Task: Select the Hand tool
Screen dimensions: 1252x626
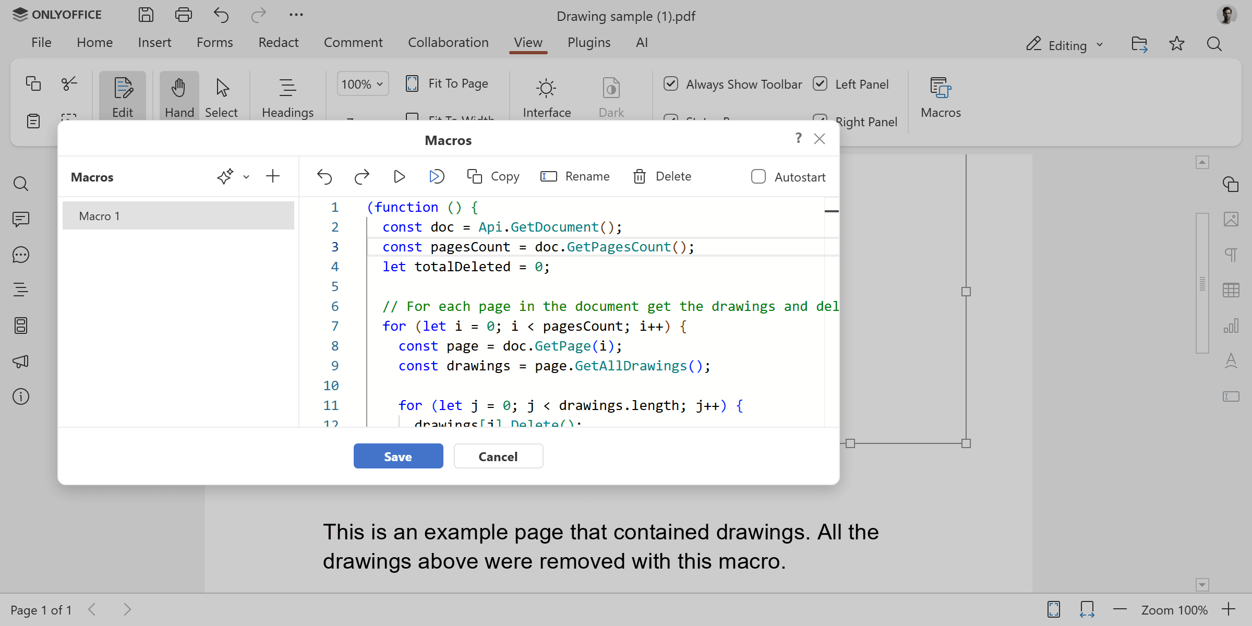Action: point(179,95)
